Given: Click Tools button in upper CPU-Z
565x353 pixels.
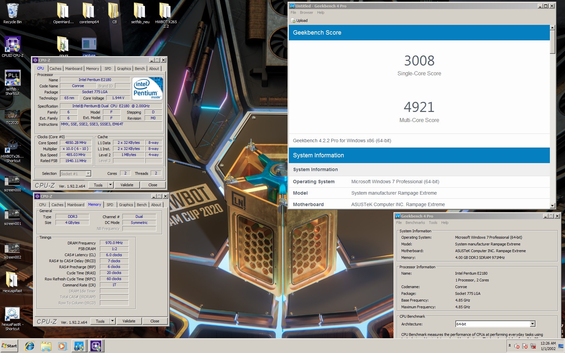Looking at the screenshot, I should click(98, 185).
